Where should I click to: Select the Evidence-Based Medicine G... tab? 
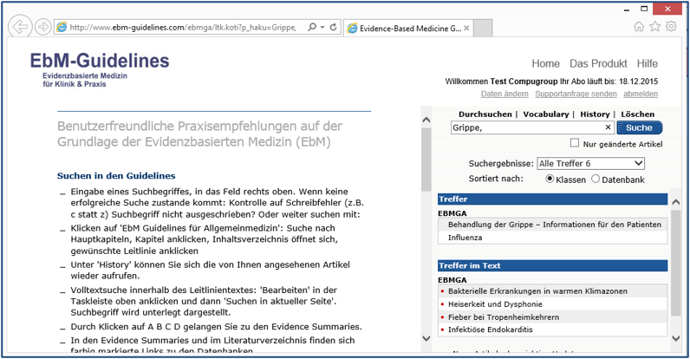408,28
